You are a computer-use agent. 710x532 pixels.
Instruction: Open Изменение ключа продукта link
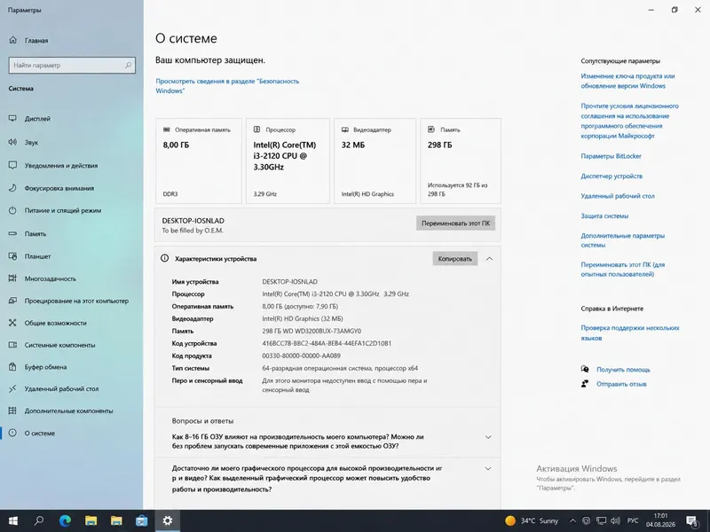click(x=627, y=81)
